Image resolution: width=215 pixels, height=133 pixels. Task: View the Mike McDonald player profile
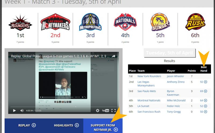[176, 100]
